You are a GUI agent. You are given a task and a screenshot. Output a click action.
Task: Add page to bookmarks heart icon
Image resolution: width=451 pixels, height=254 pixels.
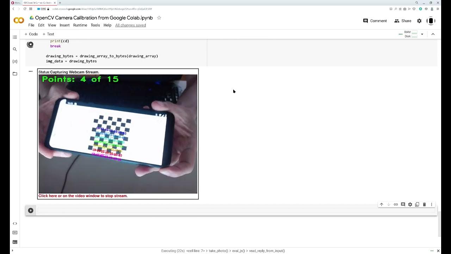[414, 9]
